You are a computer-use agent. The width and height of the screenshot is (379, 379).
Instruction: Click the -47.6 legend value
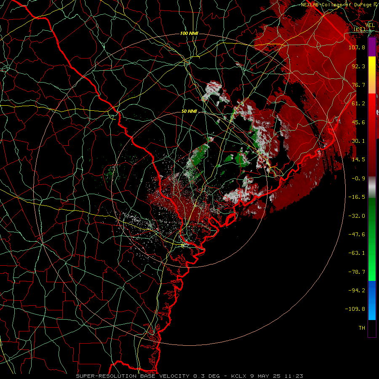click(357, 235)
